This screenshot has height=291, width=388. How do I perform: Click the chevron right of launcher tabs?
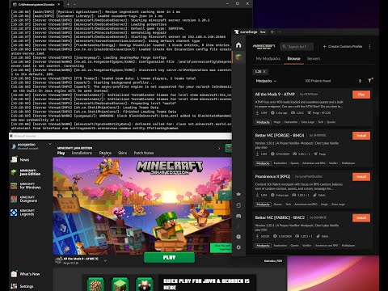[219, 149]
